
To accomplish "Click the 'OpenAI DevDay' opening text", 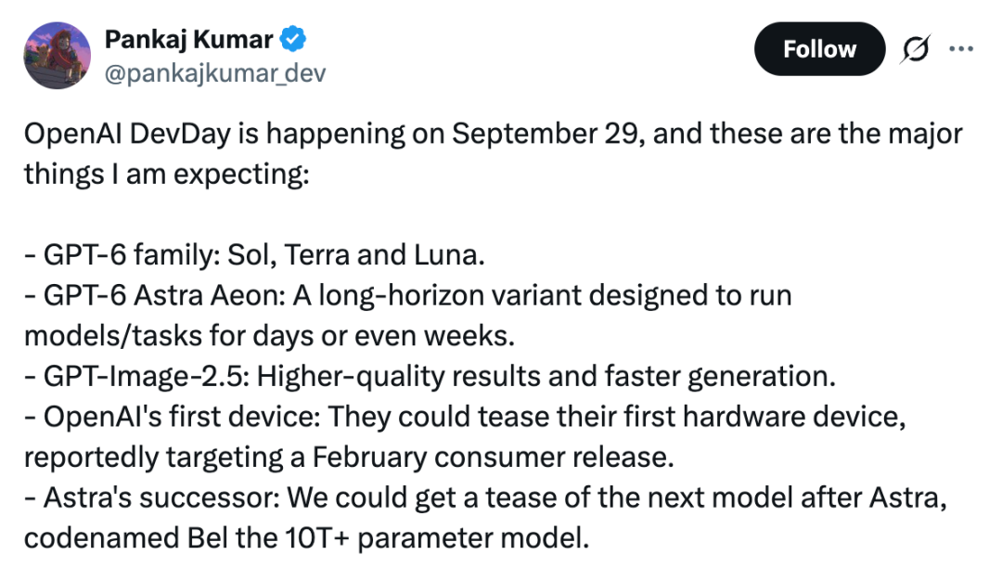I will coord(127,135).
